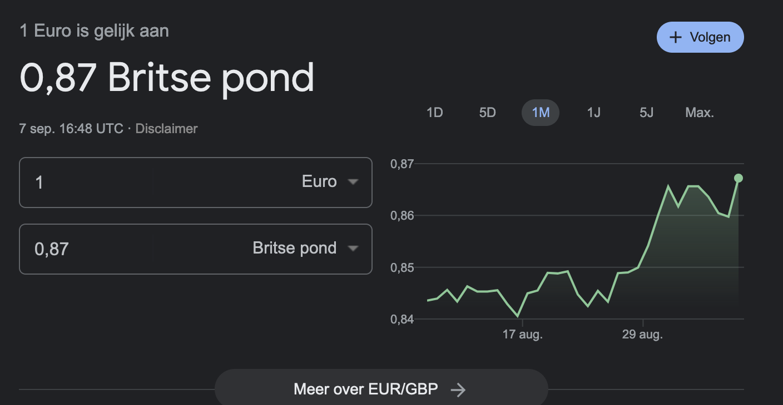Click the chart's latest data point dot
The height and width of the screenshot is (405, 783).
[x=738, y=178]
